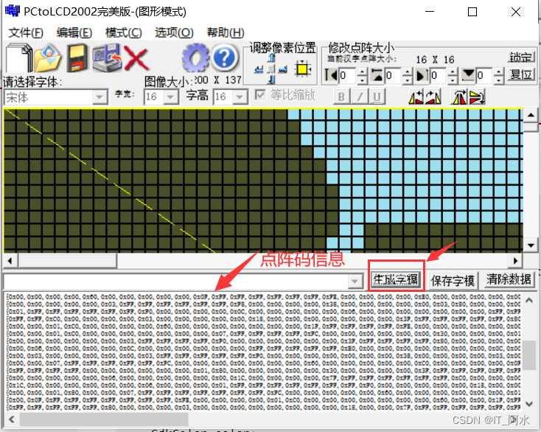Shift pixels up with up arrow
541x432 pixels.
pyautogui.click(x=271, y=58)
